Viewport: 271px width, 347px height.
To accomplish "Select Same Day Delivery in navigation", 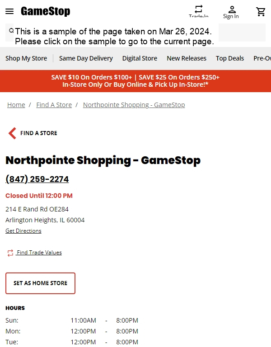I will click(86, 58).
